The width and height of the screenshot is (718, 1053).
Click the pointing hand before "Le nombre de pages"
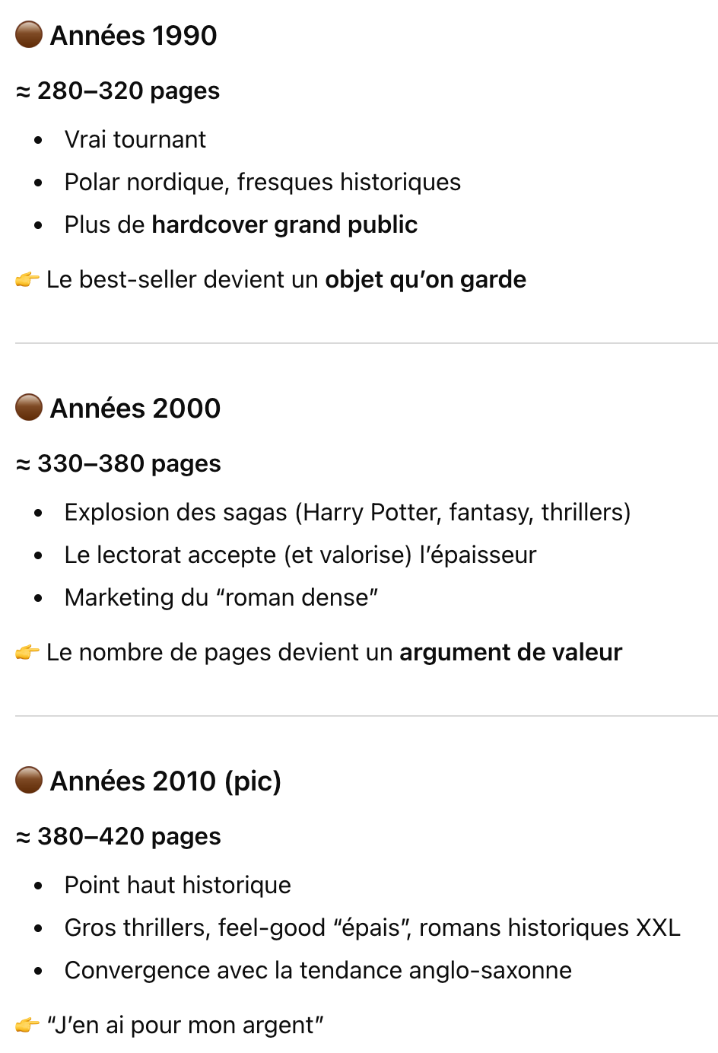[27, 653]
